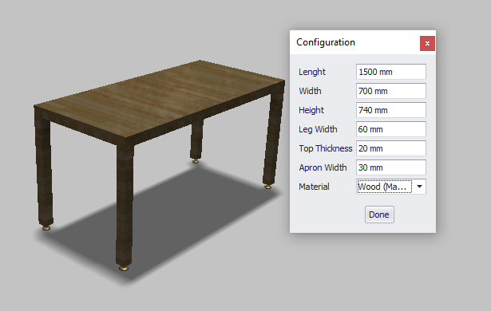Screen dimensions: 491x311
Task: Click the Width field showing 700 mm
Action: click(390, 91)
